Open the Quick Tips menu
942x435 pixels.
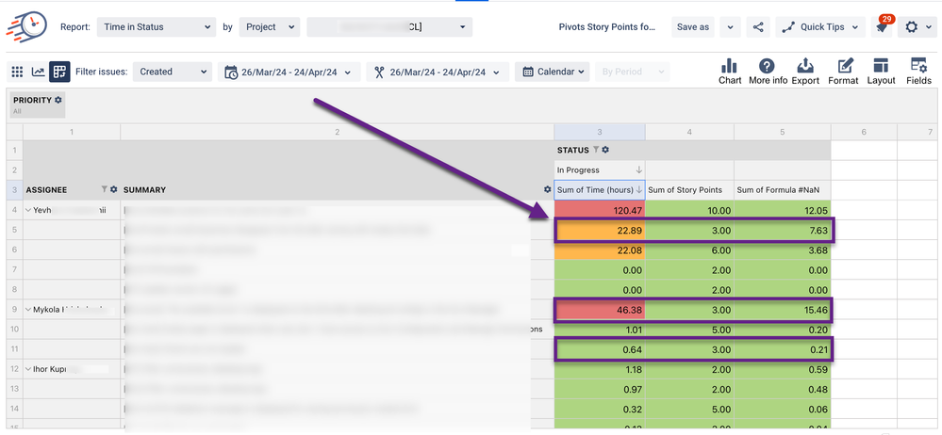coord(820,27)
